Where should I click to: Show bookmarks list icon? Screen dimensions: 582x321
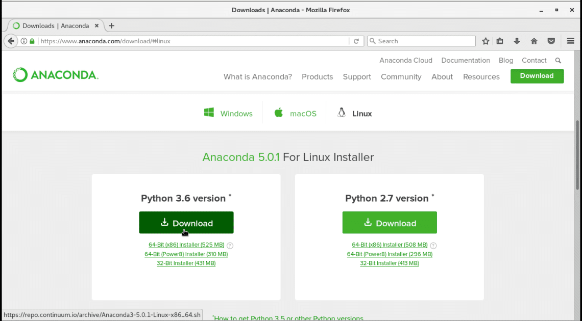pos(500,41)
